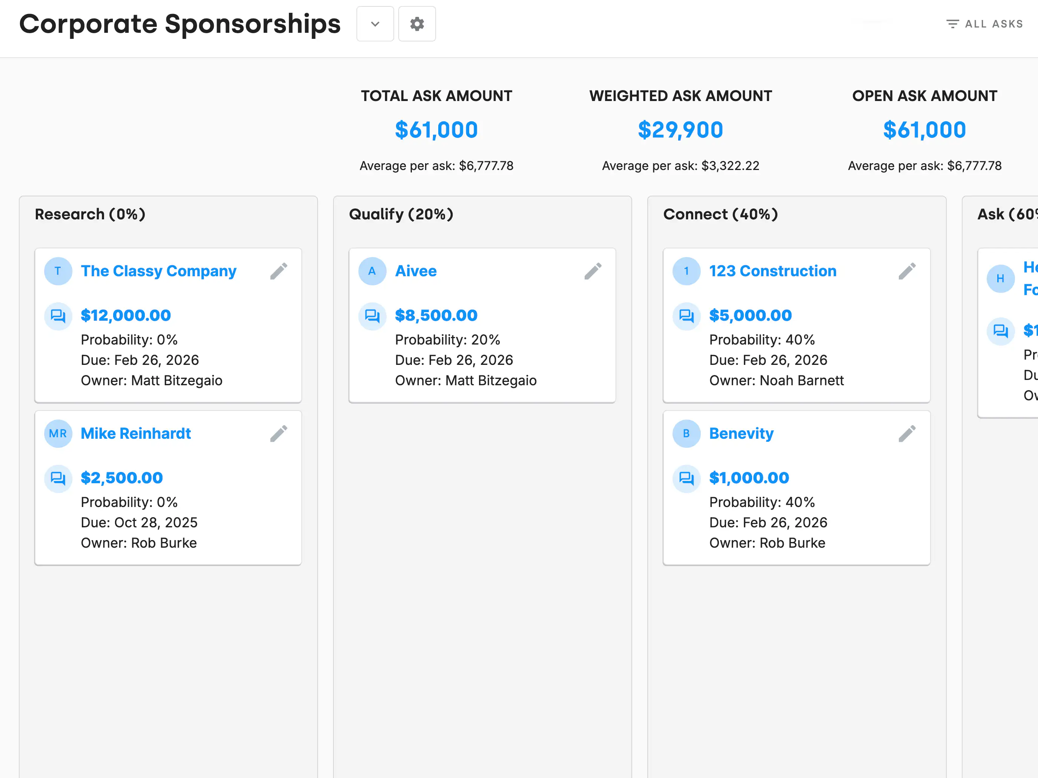Screen dimensions: 1038x778
Task: Edit The Classy Company ask
Action: pos(279,271)
